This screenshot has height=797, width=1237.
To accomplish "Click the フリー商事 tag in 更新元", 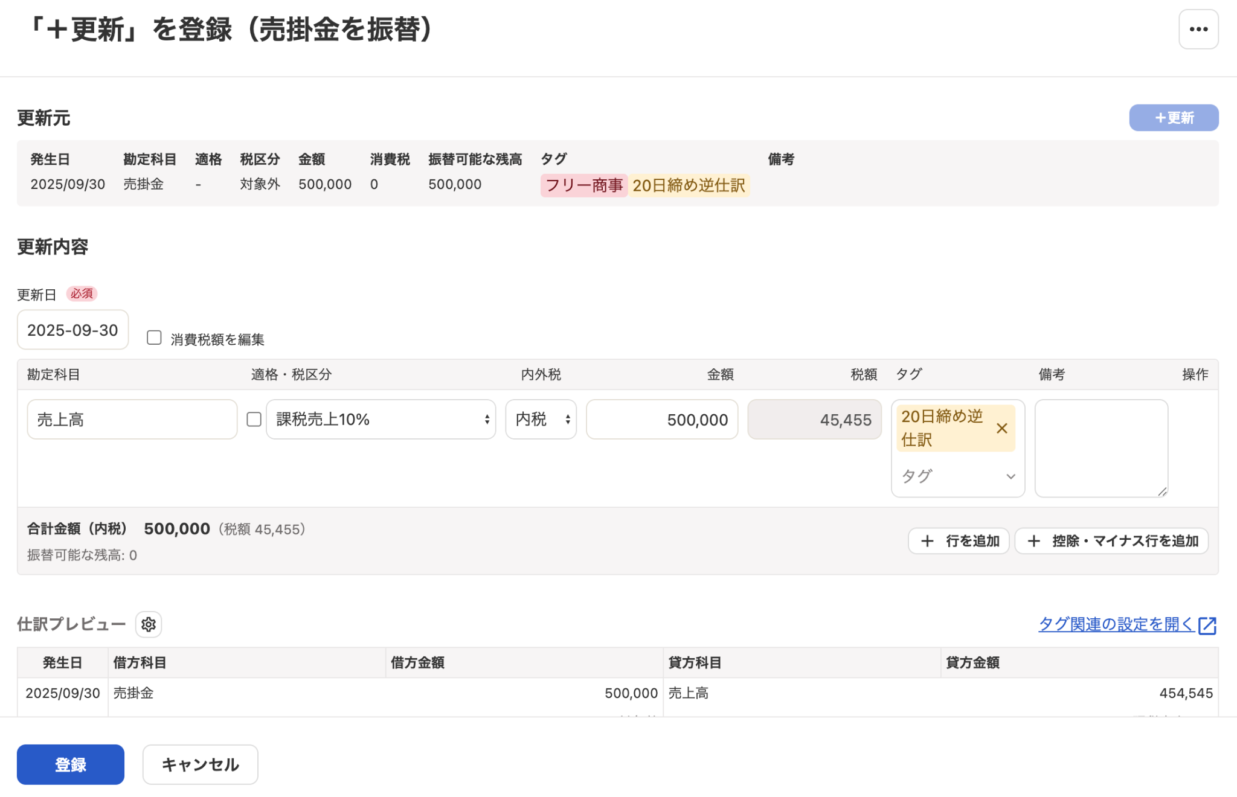I will (x=584, y=185).
